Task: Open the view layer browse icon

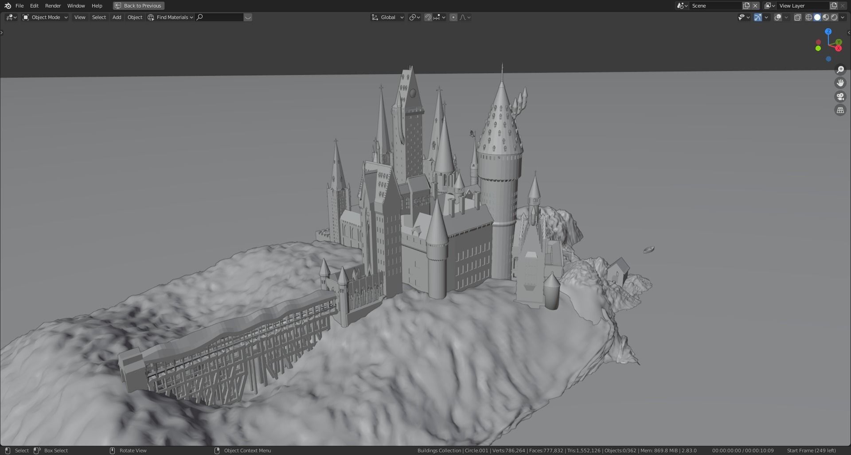Action: tap(769, 6)
